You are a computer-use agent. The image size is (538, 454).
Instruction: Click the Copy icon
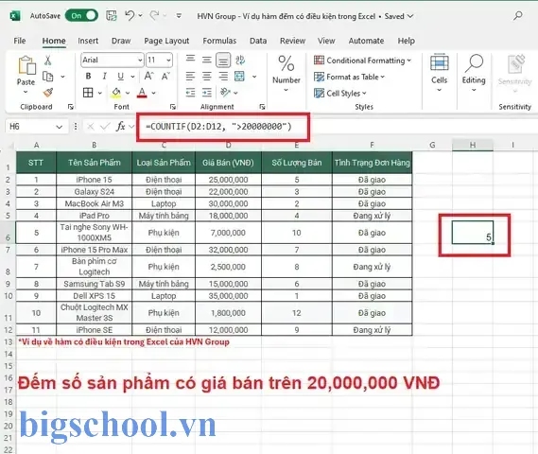(47, 77)
